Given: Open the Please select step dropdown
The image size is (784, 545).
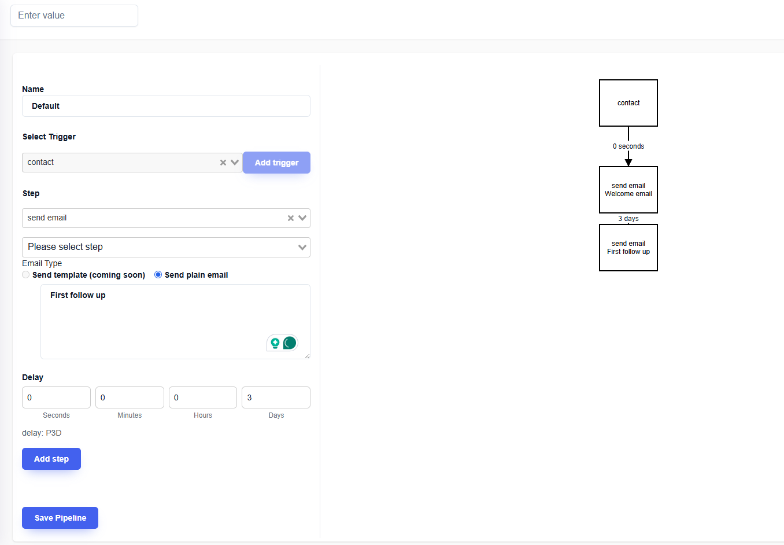Looking at the screenshot, I should [x=166, y=247].
